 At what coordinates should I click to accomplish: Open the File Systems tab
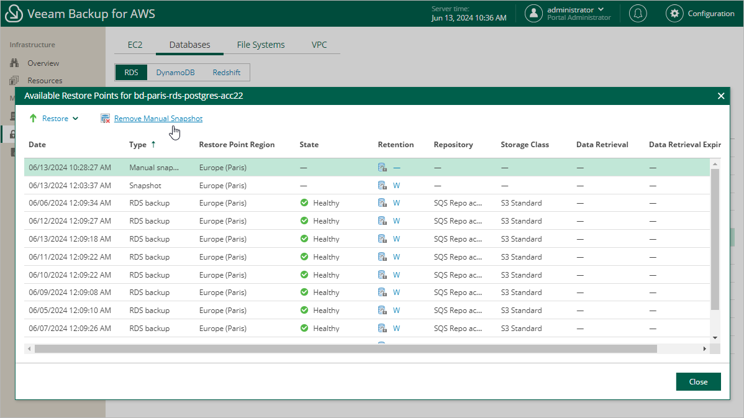260,45
